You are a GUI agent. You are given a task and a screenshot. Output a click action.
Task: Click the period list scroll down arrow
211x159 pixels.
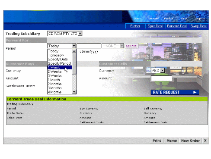74,92
